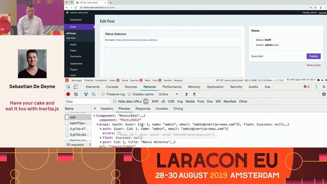
Task: Show the Response tab
Action: pyautogui.click(x=143, y=109)
